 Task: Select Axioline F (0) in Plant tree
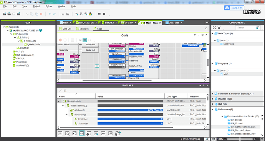(21, 65)
